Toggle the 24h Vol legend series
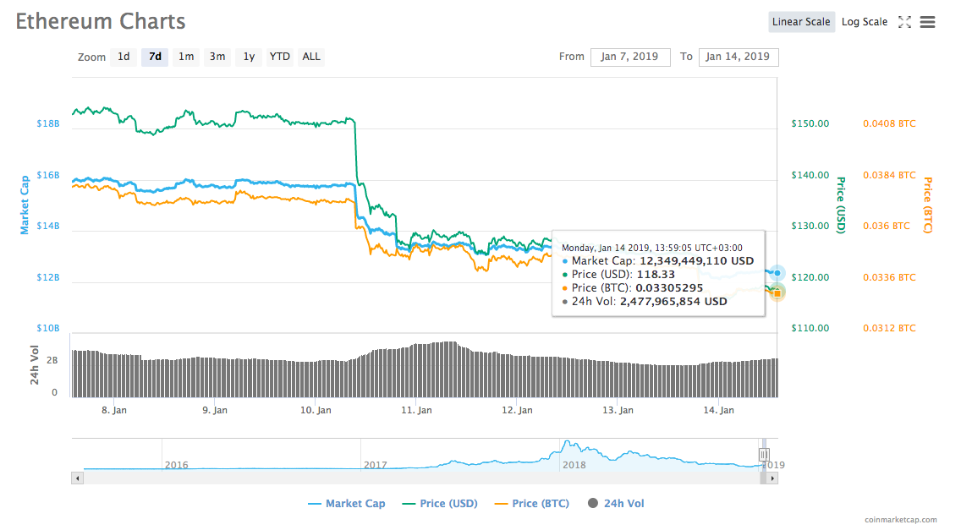Viewport: 972px width, 530px height. click(616, 504)
